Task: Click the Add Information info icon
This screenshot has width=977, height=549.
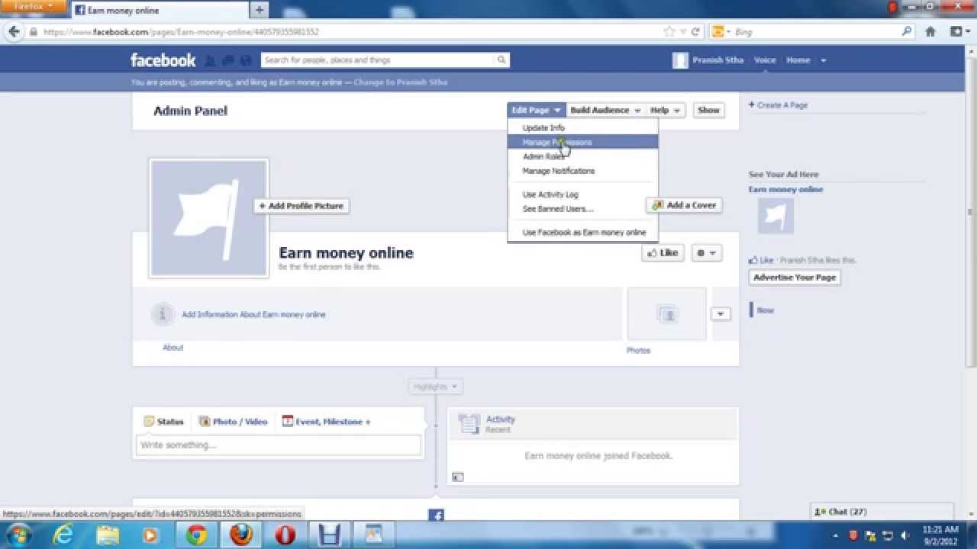Action: (162, 314)
